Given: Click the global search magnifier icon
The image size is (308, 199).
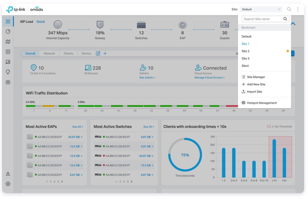Looking at the screenshot, I should tap(289, 9).
